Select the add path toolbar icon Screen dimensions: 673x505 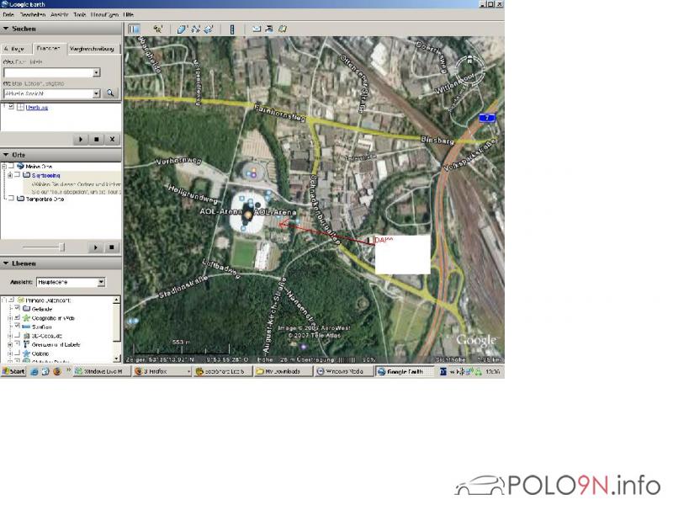tap(196, 29)
